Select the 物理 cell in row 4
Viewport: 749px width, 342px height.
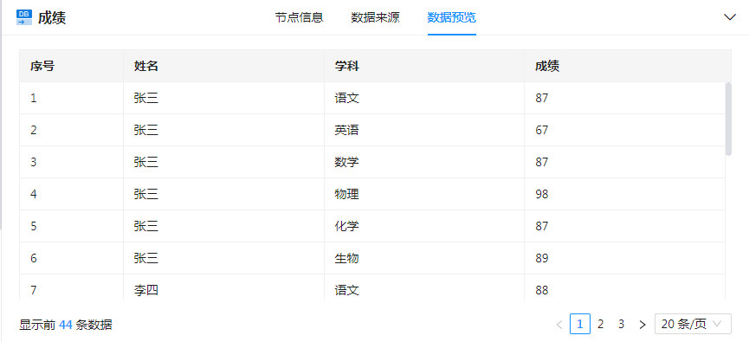424,194
